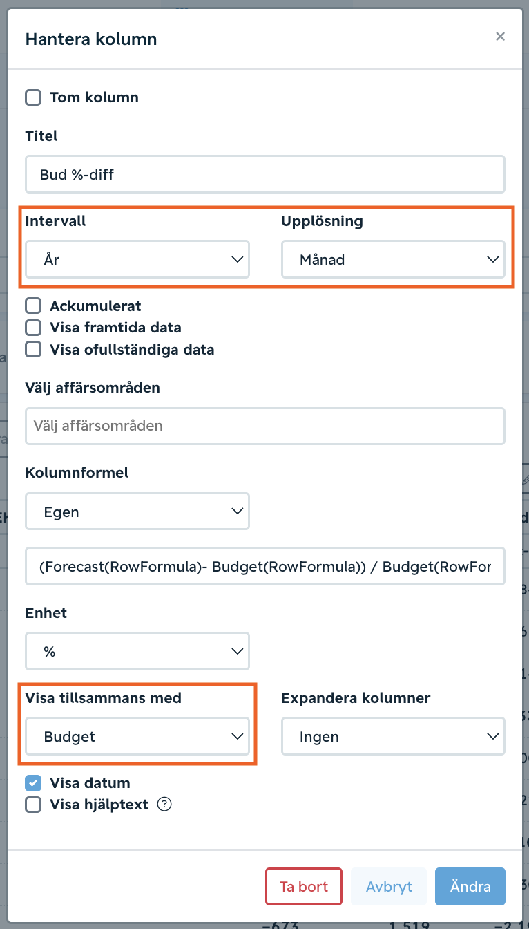The image size is (529, 929).
Task: Click the help icon beside Visa hjälptext
Action: [164, 805]
